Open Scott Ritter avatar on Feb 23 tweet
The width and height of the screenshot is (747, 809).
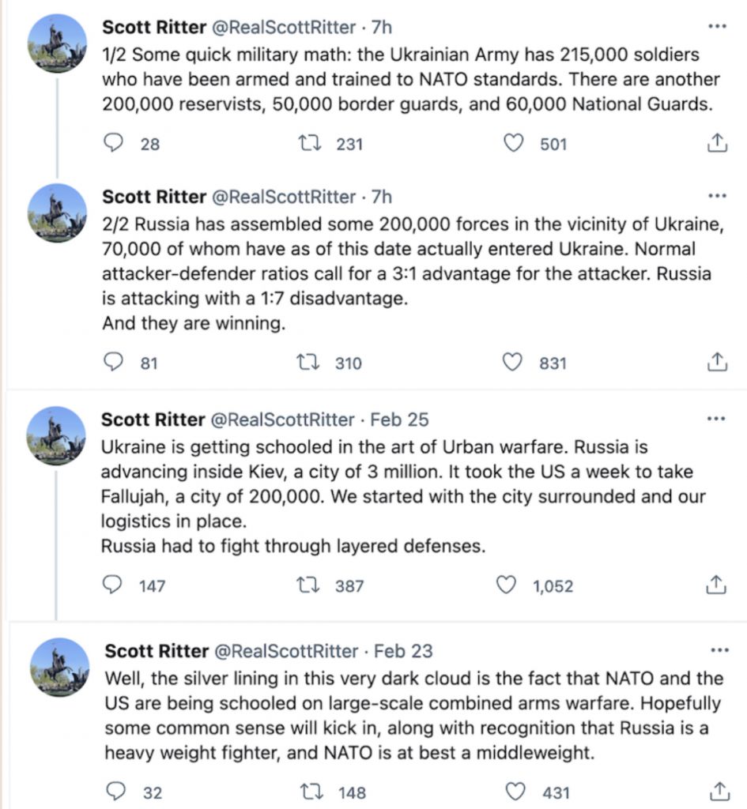click(59, 667)
